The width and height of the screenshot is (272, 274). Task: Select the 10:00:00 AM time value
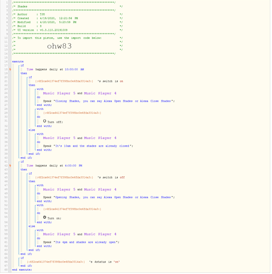pyautogui.click(x=75, y=69)
